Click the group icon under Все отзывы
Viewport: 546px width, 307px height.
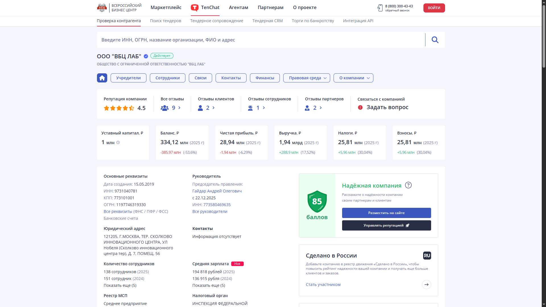pyautogui.click(x=165, y=108)
